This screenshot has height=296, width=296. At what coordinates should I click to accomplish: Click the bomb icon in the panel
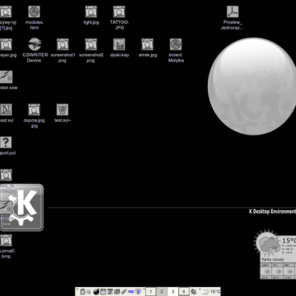(x=96, y=292)
